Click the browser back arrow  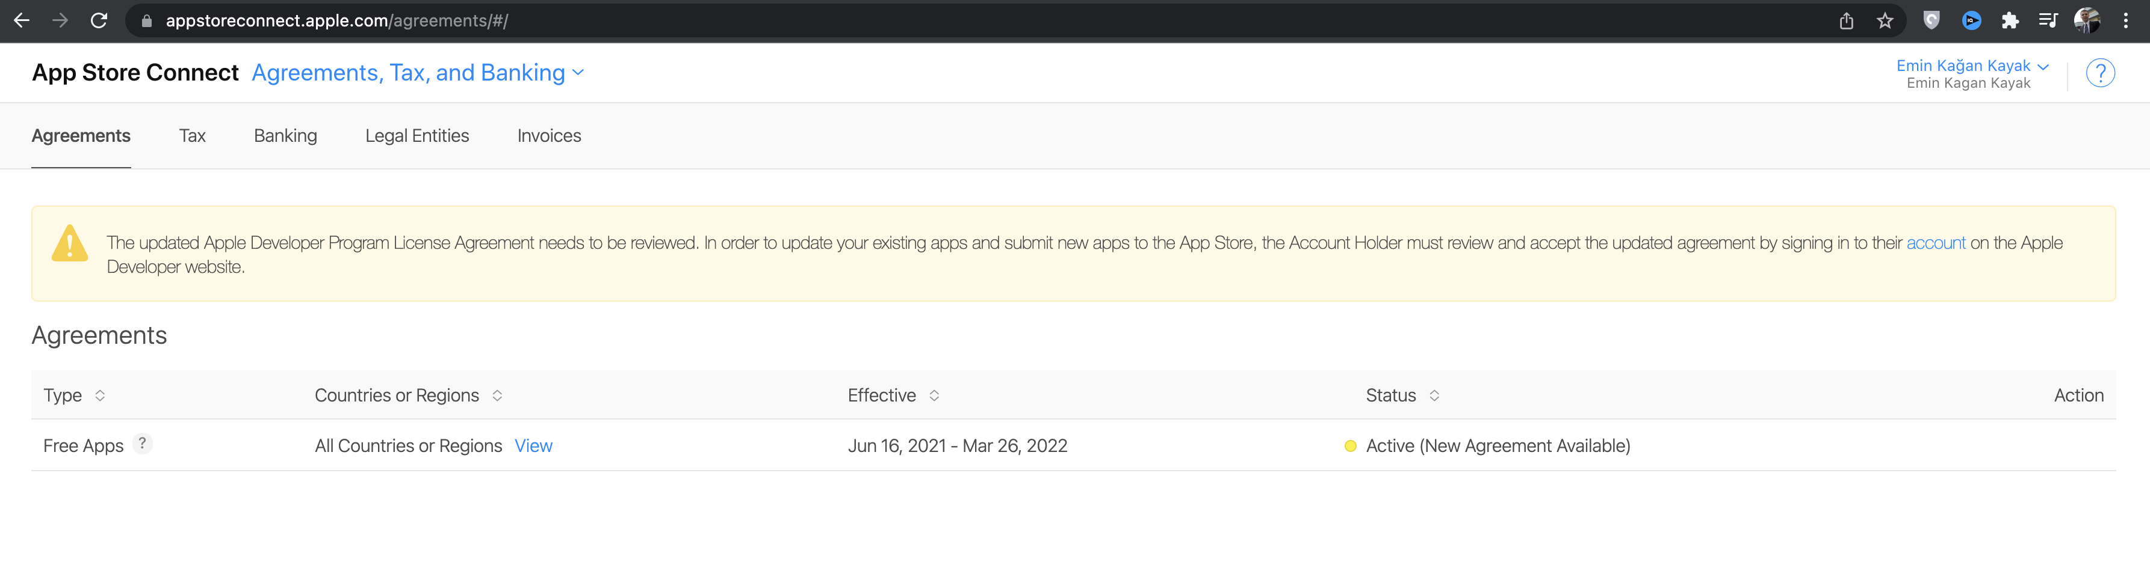[22, 21]
